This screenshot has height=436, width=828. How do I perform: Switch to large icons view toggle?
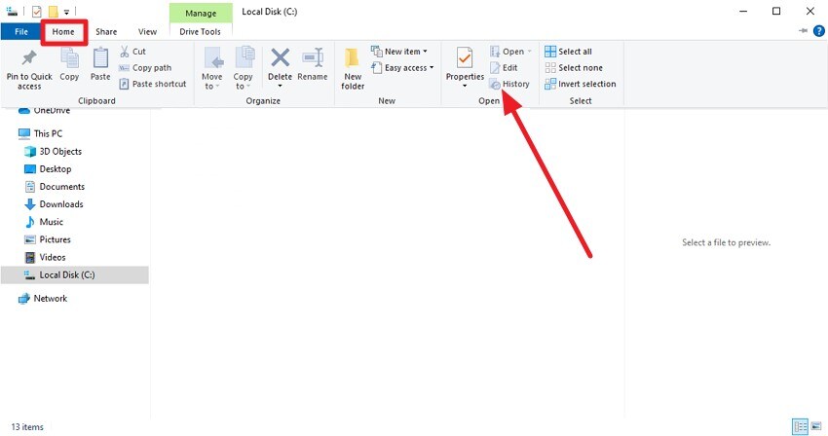tap(816, 426)
